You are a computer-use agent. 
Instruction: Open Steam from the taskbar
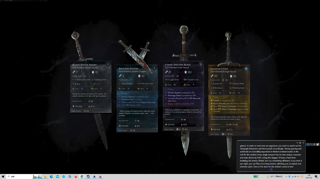tap(88, 176)
